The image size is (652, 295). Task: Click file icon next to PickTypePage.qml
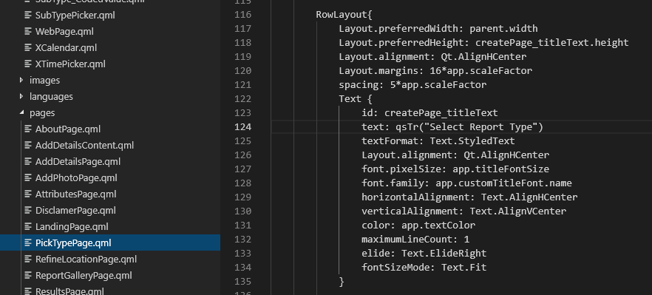pos(28,243)
